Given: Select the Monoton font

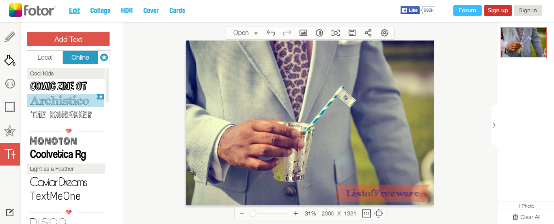Looking at the screenshot, I should point(54,141).
